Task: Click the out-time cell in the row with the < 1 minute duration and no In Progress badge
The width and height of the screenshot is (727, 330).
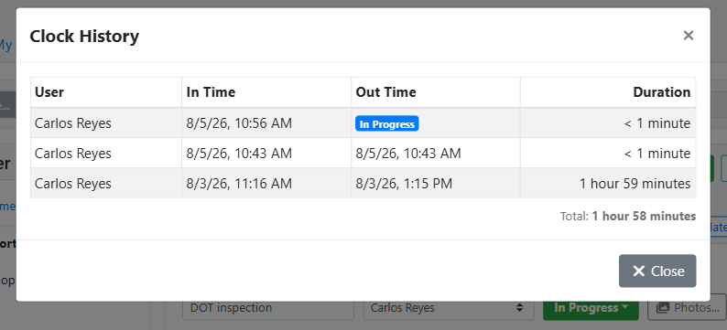Action: tap(436, 154)
